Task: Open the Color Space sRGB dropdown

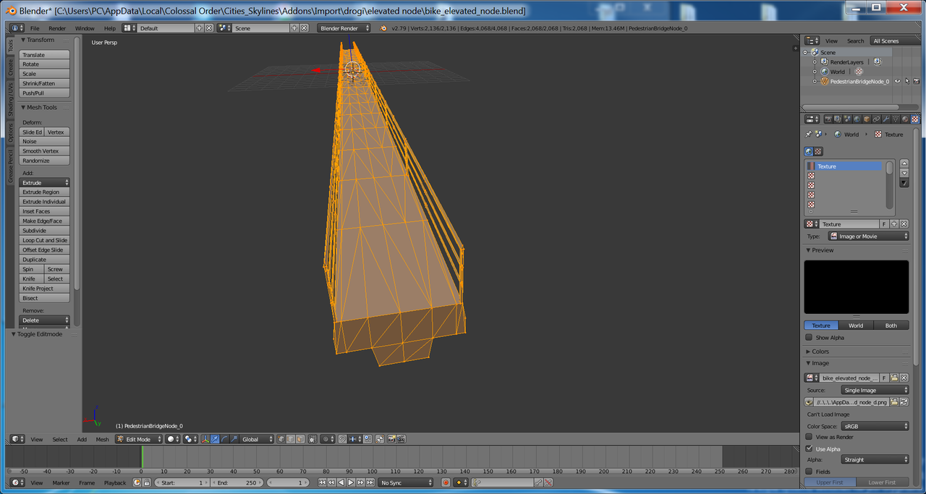Action: [x=875, y=426]
